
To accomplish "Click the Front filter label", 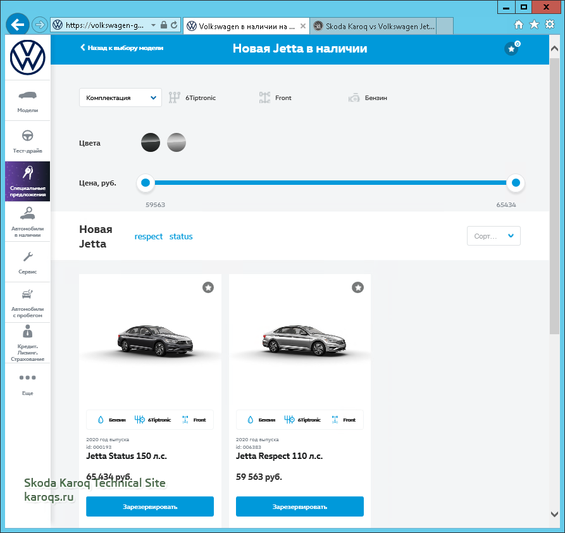I will pos(283,97).
